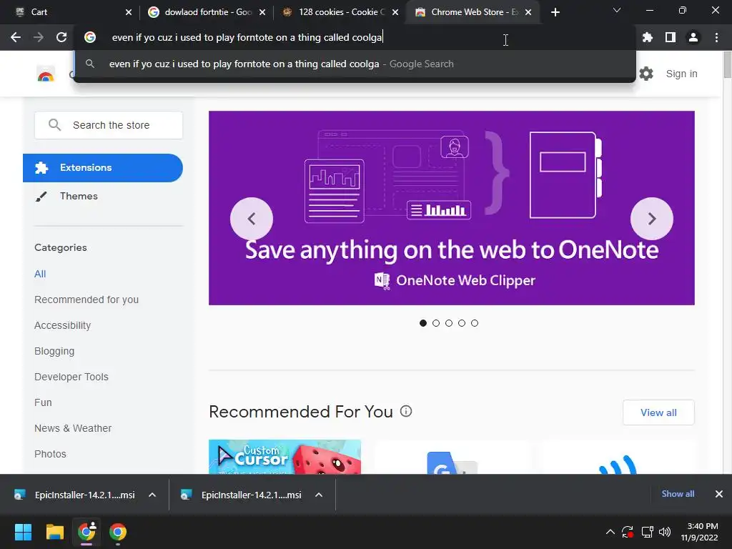
Task: Switch to the 128 cookies tab
Action: pos(338,12)
